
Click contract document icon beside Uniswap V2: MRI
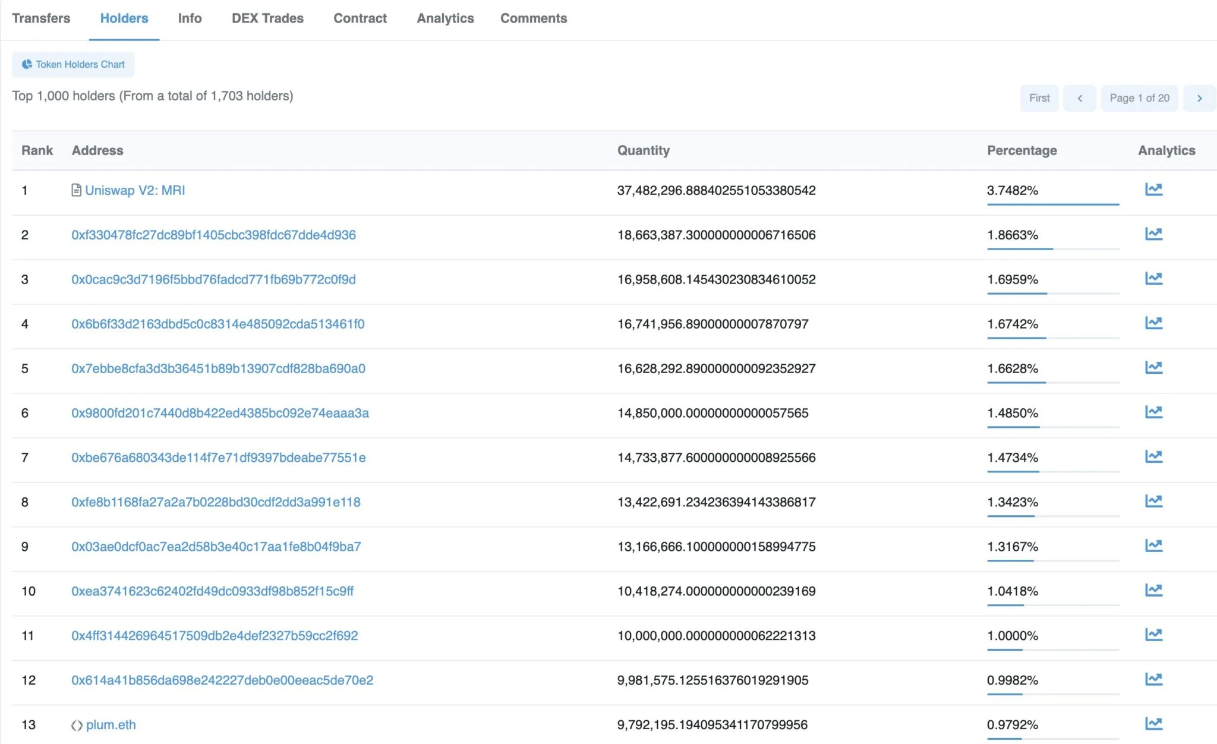click(x=76, y=190)
